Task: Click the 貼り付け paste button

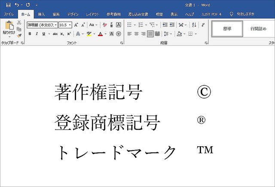Action: (9, 27)
